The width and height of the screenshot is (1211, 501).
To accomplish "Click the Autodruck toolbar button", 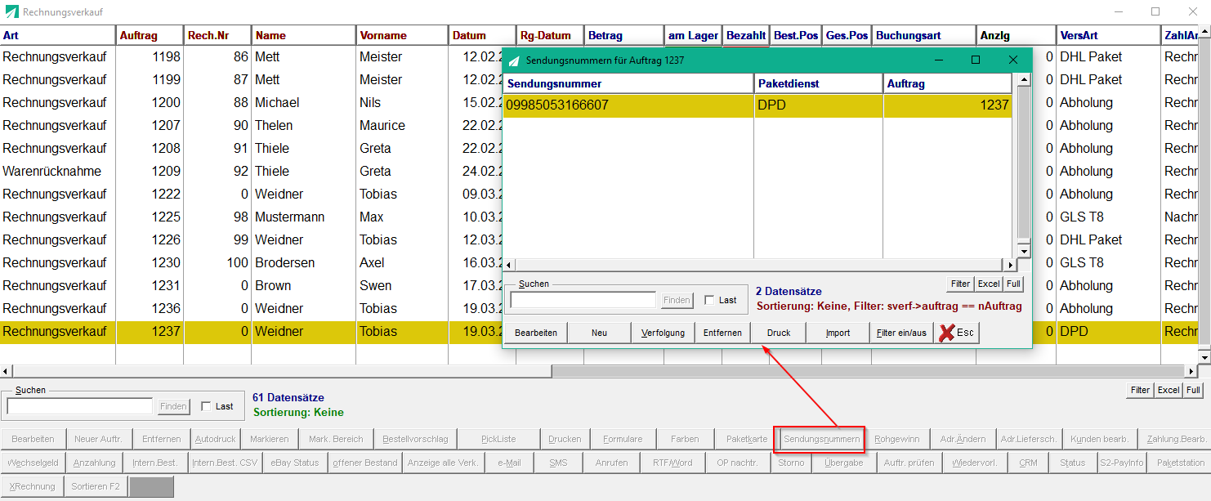I will tap(215, 439).
